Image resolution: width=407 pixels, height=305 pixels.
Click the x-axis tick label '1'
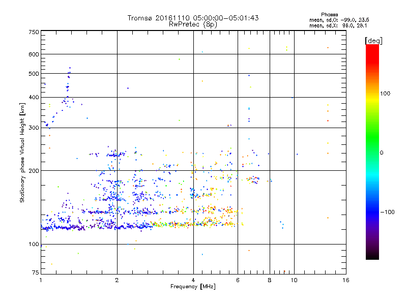click(x=41, y=280)
